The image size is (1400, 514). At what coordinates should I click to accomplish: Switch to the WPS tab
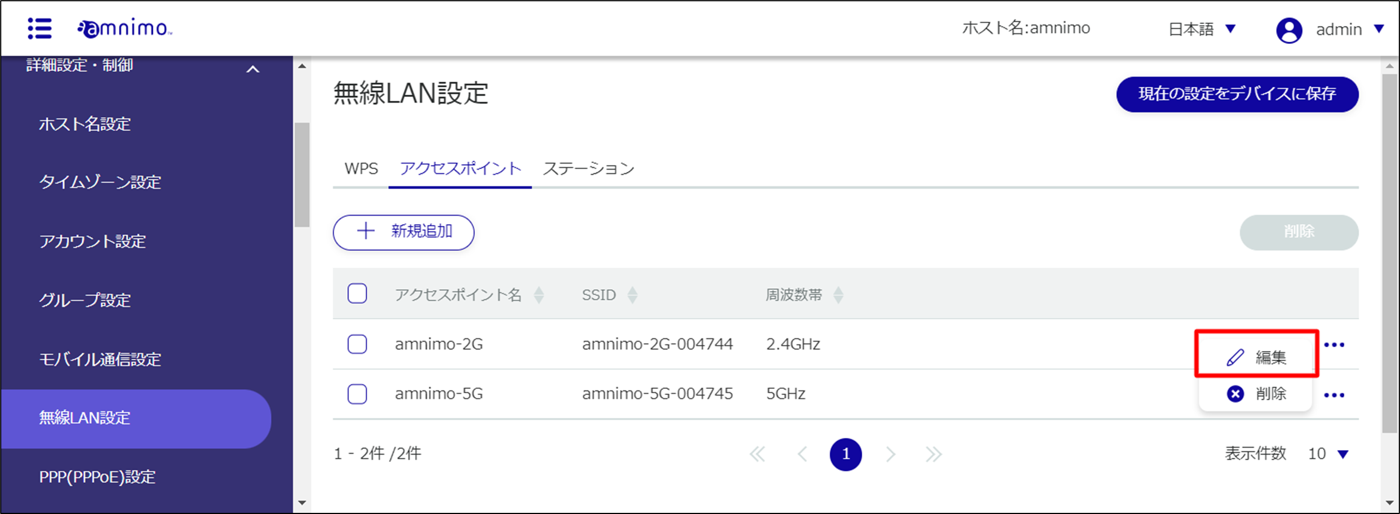(361, 169)
